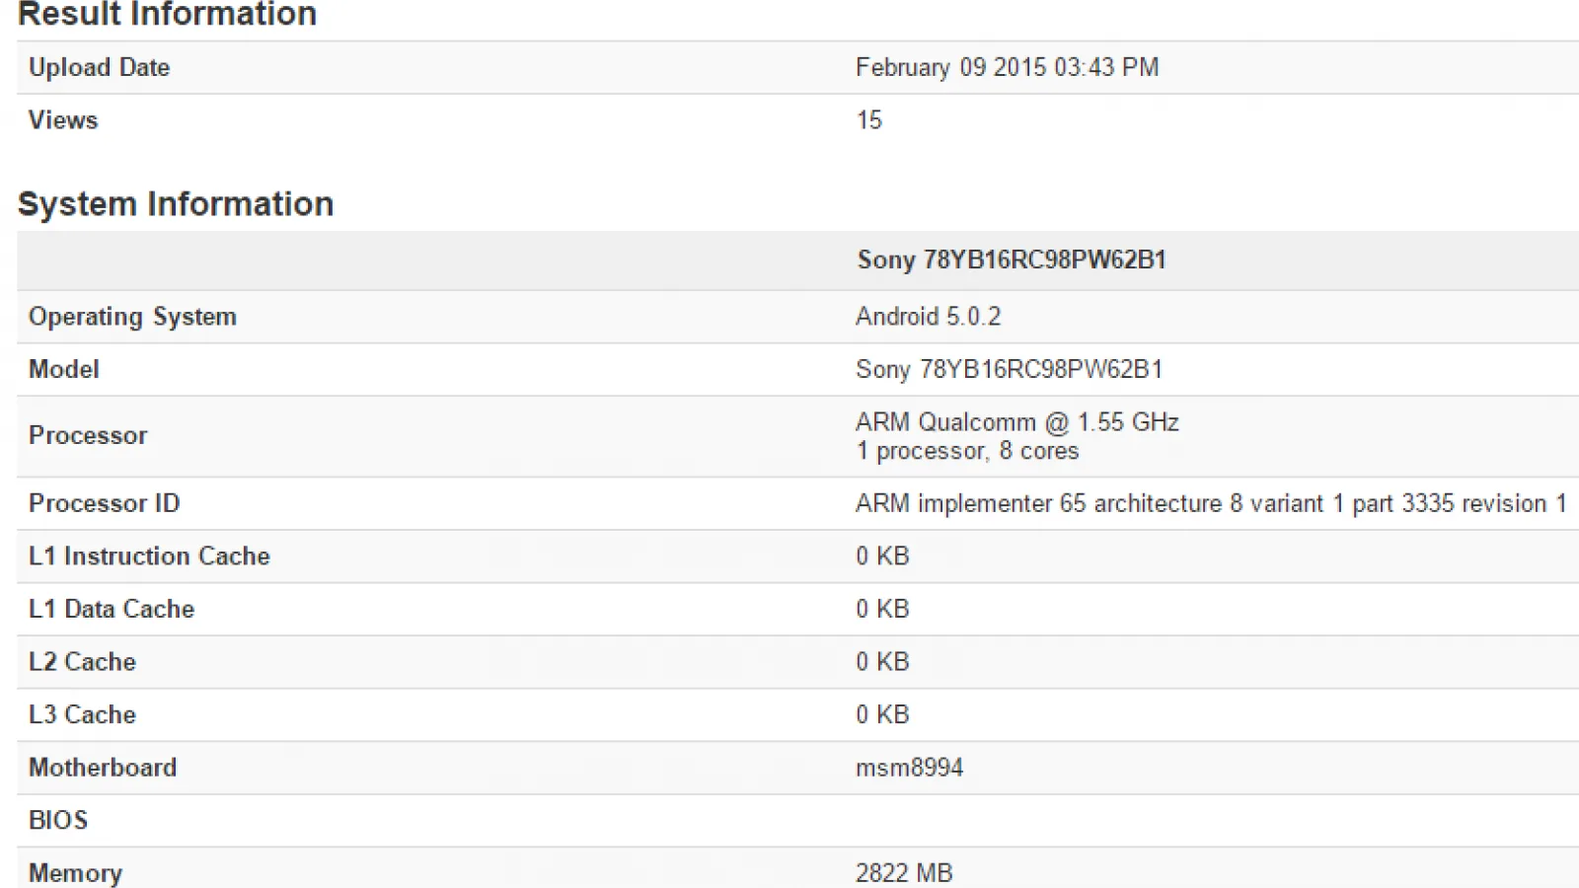The image size is (1579, 888).
Task: Click the Upload Date label
Action: (100, 67)
